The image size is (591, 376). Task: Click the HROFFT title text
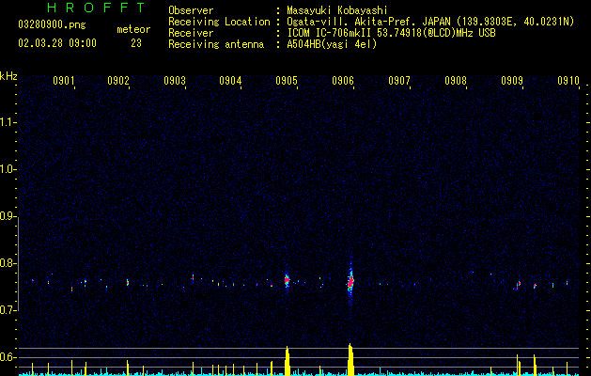coord(96,8)
